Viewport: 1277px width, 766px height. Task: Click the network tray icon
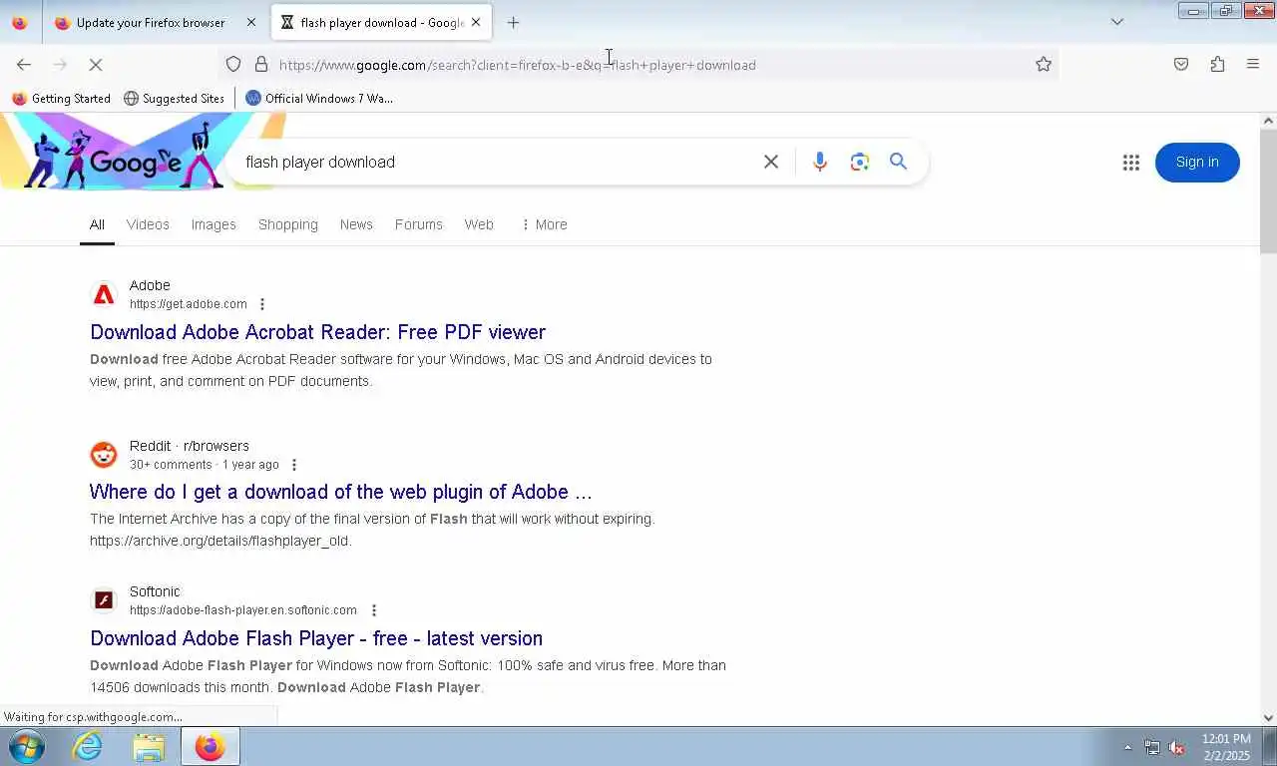1152,747
